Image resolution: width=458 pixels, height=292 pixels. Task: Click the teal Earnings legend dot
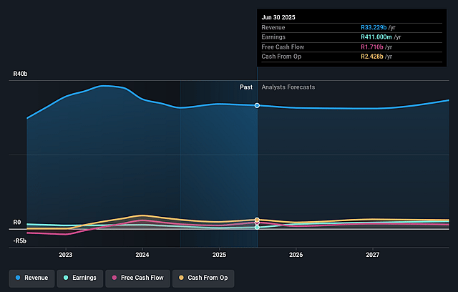66,277
